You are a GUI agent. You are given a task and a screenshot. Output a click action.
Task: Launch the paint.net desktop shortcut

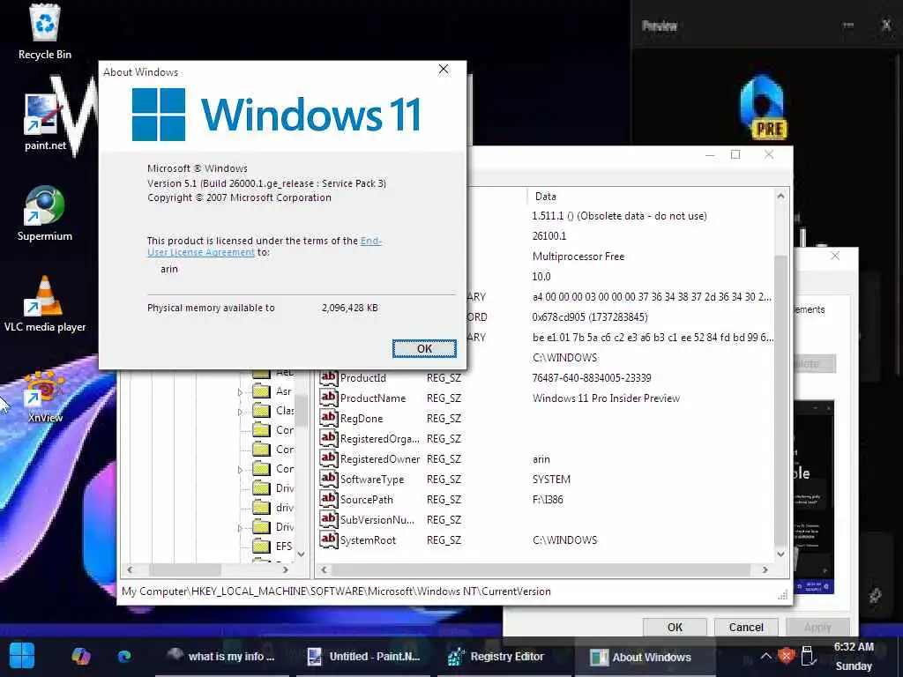point(44,122)
